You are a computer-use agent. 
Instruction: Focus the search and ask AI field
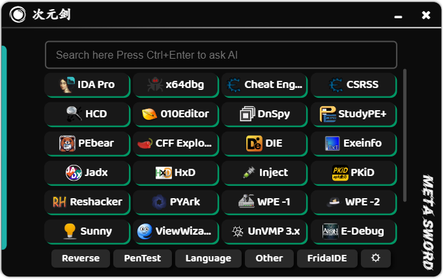point(221,55)
